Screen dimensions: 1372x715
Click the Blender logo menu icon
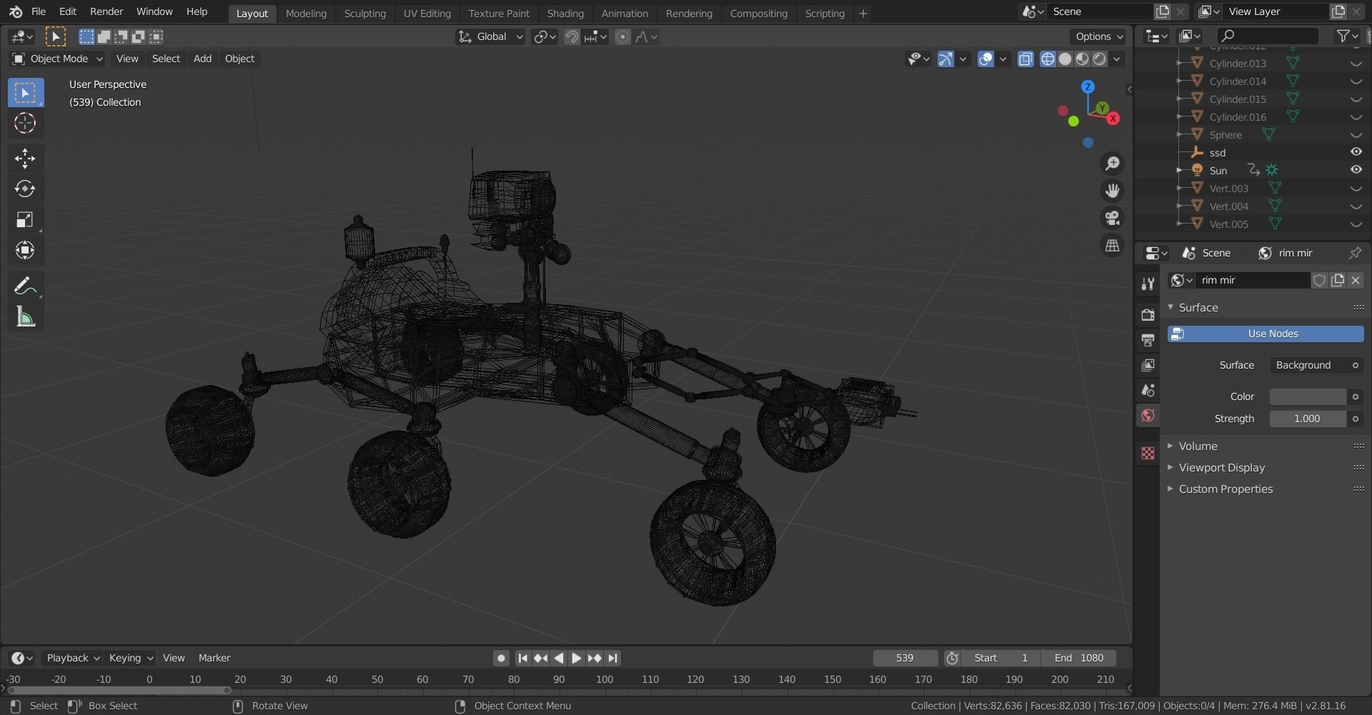[16, 12]
